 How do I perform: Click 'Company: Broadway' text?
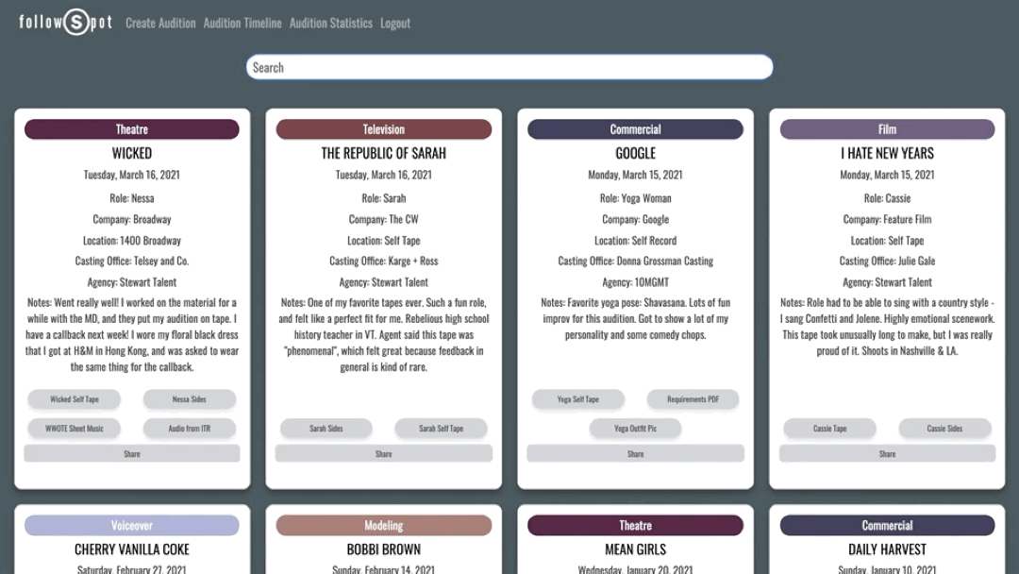tap(132, 219)
